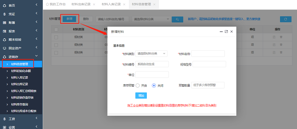Click the 新增 button
The height and width of the screenshot is (129, 297).
click(69, 19)
